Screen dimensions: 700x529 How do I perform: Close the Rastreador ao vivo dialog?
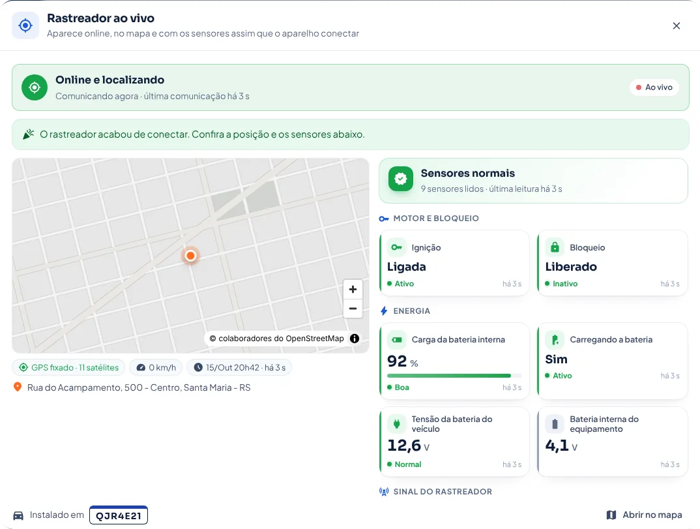click(677, 26)
